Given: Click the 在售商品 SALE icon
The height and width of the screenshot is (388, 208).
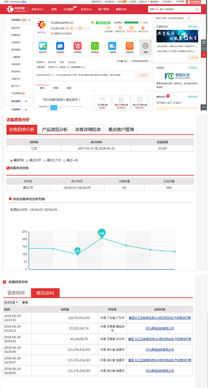Looking at the screenshot, I should [x=60, y=46].
